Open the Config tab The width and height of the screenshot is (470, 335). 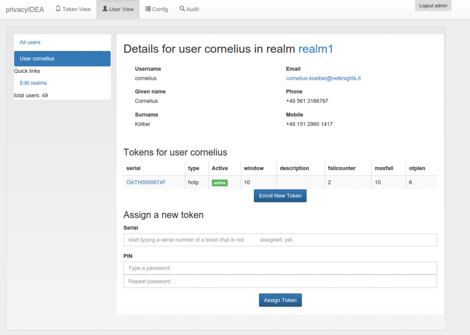click(157, 9)
